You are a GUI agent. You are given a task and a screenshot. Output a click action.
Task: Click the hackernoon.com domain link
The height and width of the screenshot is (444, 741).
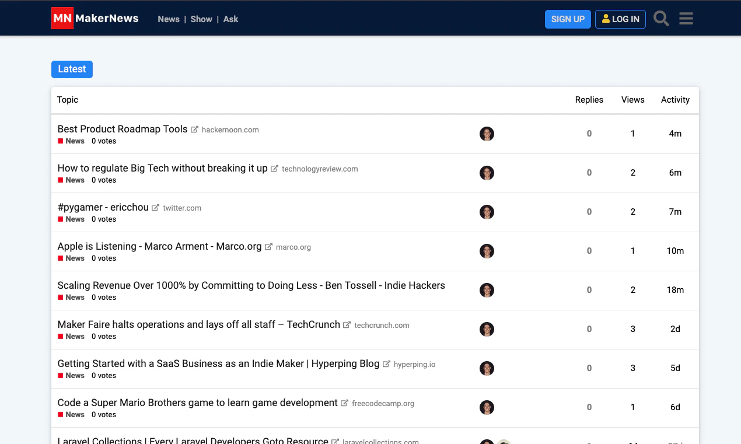click(230, 130)
